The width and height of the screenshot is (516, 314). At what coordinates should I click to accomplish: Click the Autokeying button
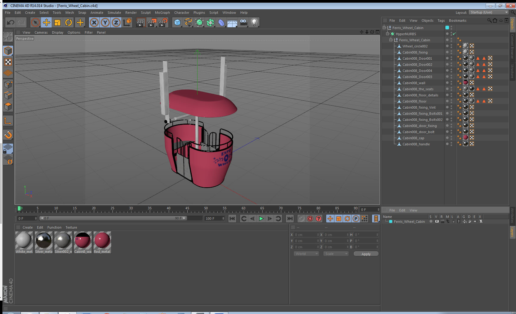point(310,219)
